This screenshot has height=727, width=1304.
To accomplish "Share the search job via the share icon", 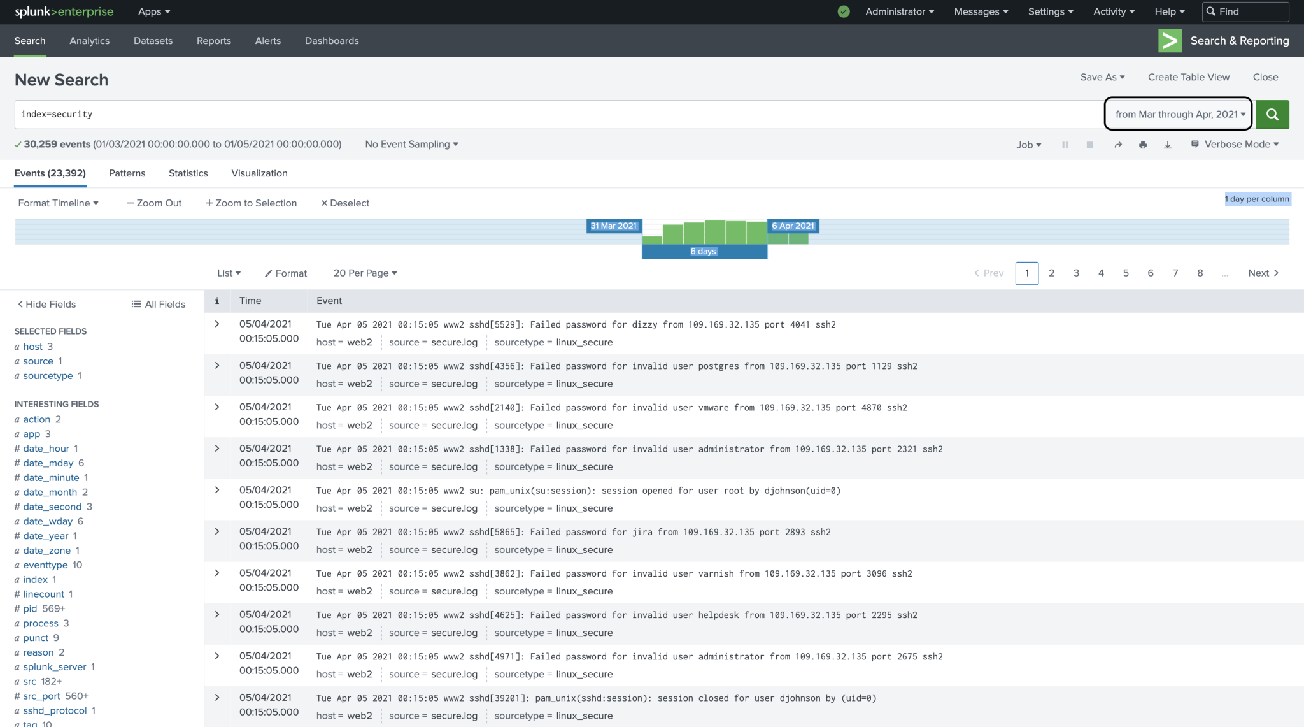I will pos(1118,145).
